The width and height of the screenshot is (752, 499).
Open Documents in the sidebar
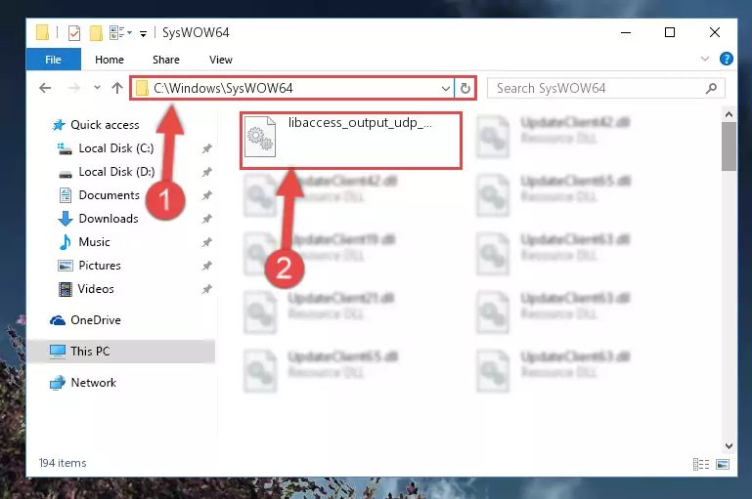99,195
